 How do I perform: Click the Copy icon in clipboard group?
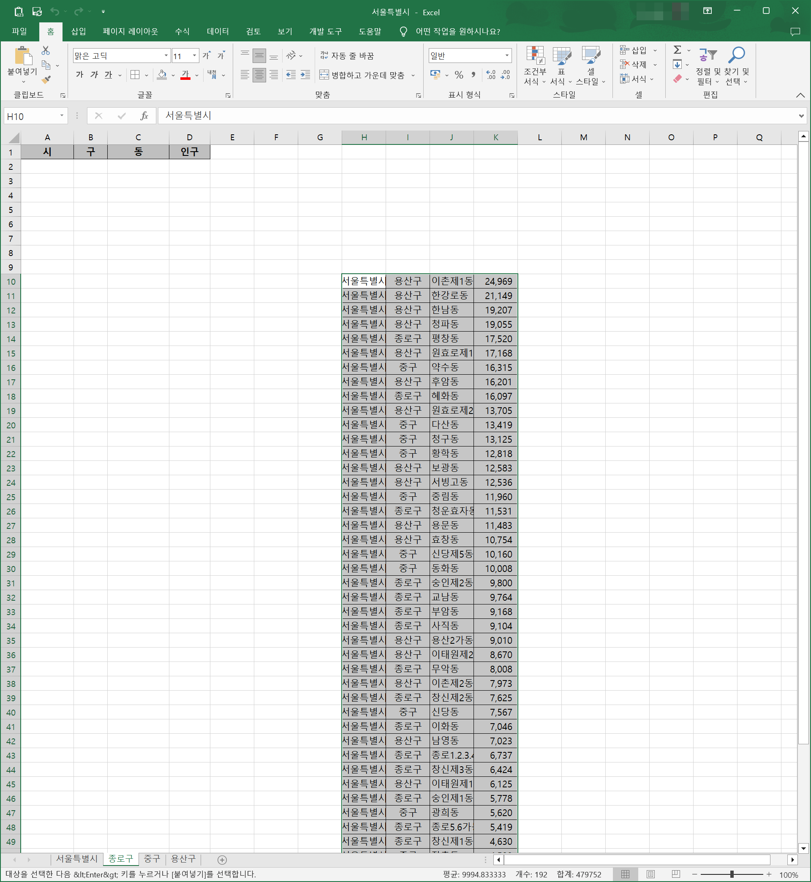[46, 65]
